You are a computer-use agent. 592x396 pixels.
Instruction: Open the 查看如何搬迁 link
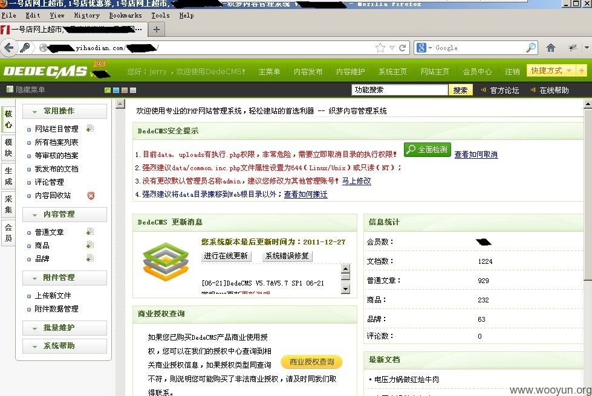point(305,194)
